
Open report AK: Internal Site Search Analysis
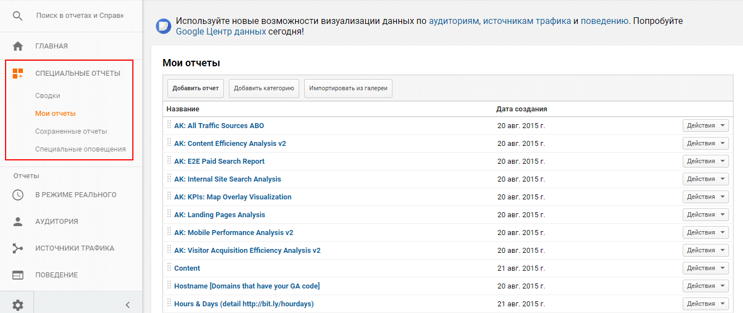point(228,179)
